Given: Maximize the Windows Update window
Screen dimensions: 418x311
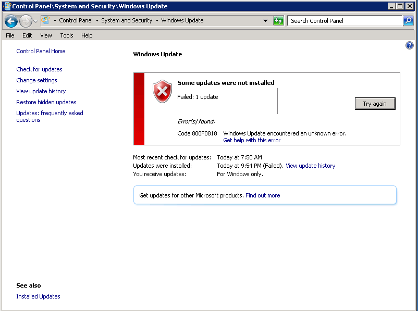Looking at the screenshot, I should (400, 6).
